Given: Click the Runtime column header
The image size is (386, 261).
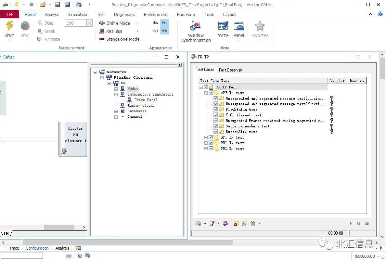Looking at the screenshot, I should [x=357, y=81].
